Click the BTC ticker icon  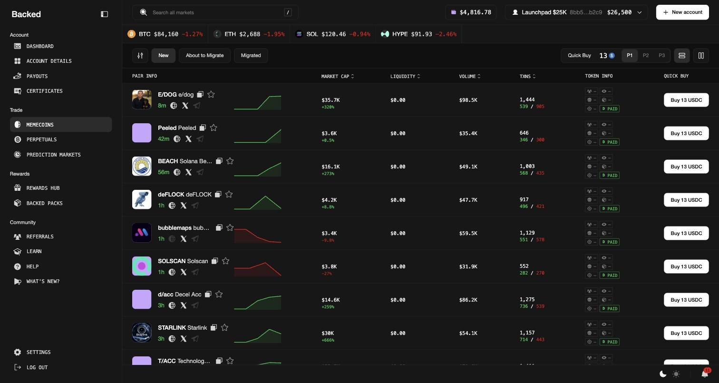coord(131,34)
